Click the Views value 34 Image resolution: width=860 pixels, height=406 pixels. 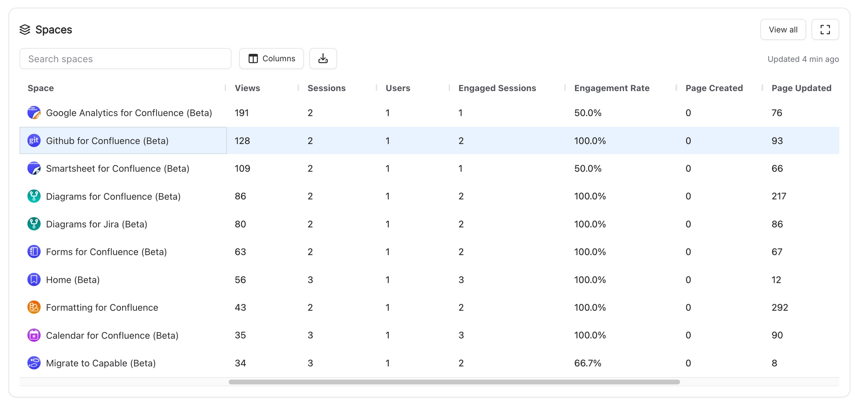coord(240,363)
